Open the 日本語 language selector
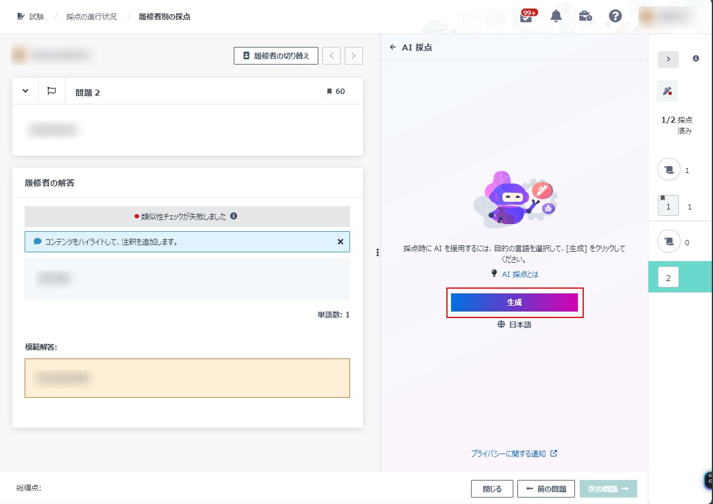 point(514,324)
